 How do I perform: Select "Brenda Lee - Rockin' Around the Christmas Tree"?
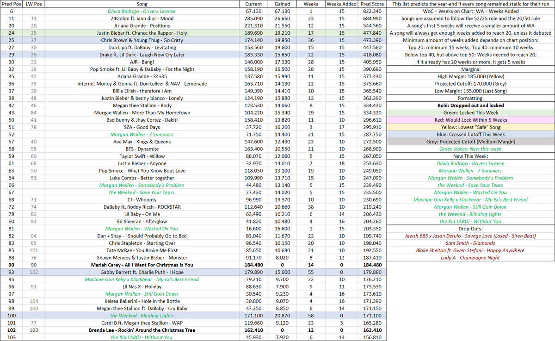142,330
